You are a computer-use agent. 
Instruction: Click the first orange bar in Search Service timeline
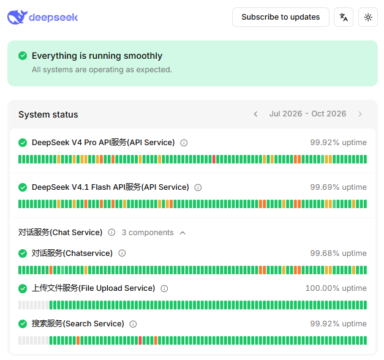click(x=78, y=340)
